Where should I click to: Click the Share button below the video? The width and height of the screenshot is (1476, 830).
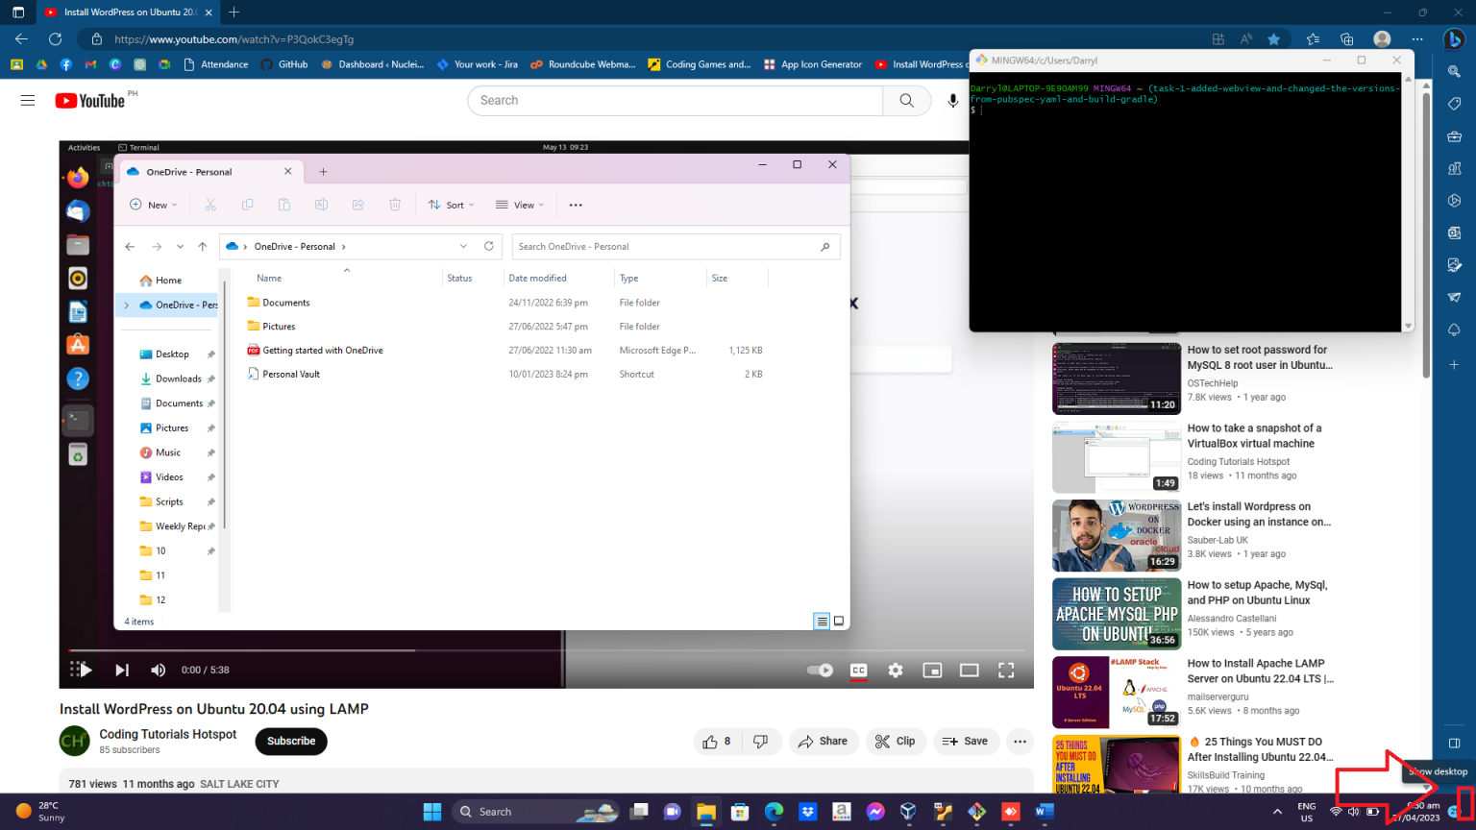[x=823, y=742]
